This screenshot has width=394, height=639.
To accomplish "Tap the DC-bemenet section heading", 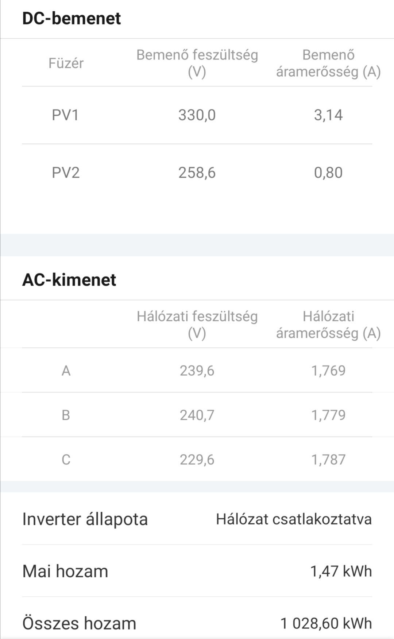I will coord(72,18).
